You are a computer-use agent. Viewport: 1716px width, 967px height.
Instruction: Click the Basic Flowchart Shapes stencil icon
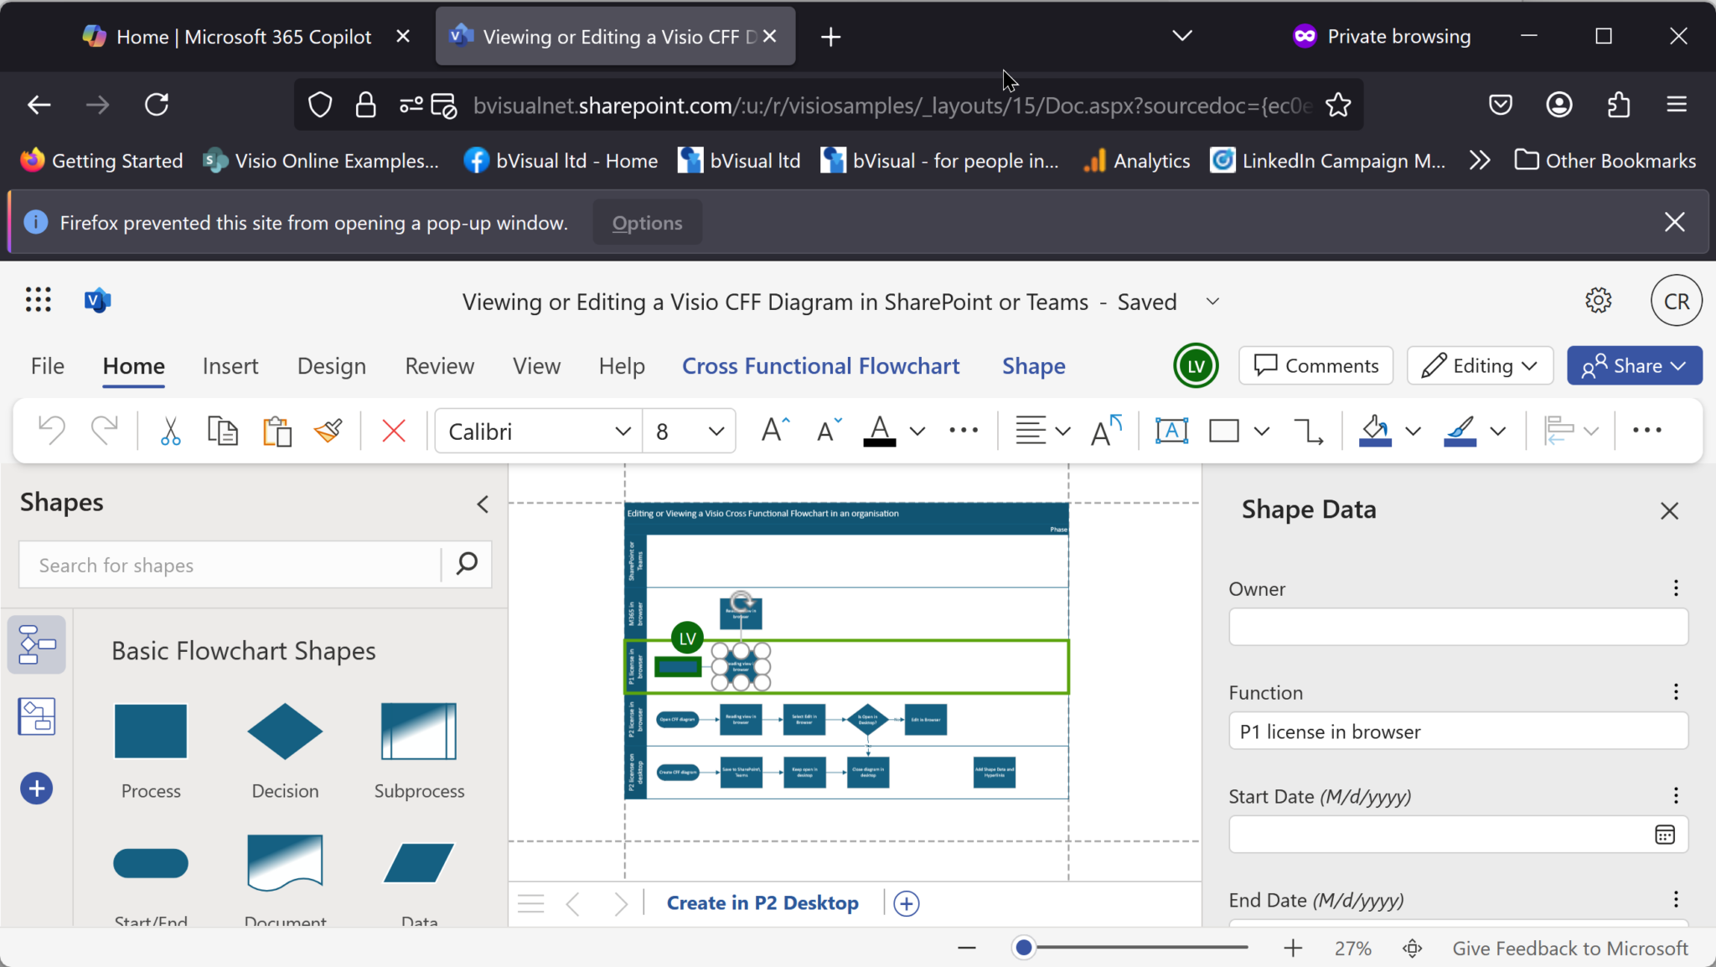click(x=38, y=644)
